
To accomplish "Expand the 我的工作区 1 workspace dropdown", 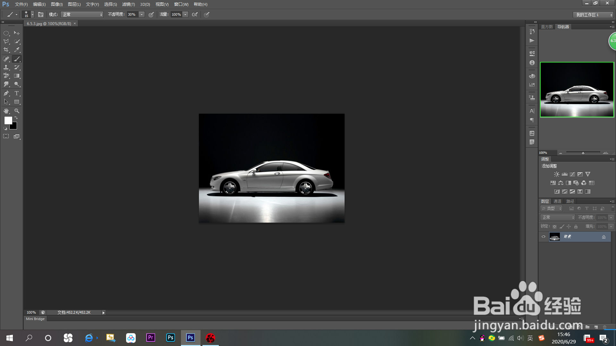I will 594,15.
